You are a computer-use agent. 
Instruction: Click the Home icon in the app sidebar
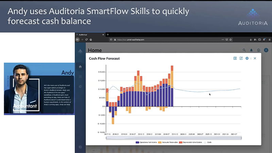tap(80, 67)
